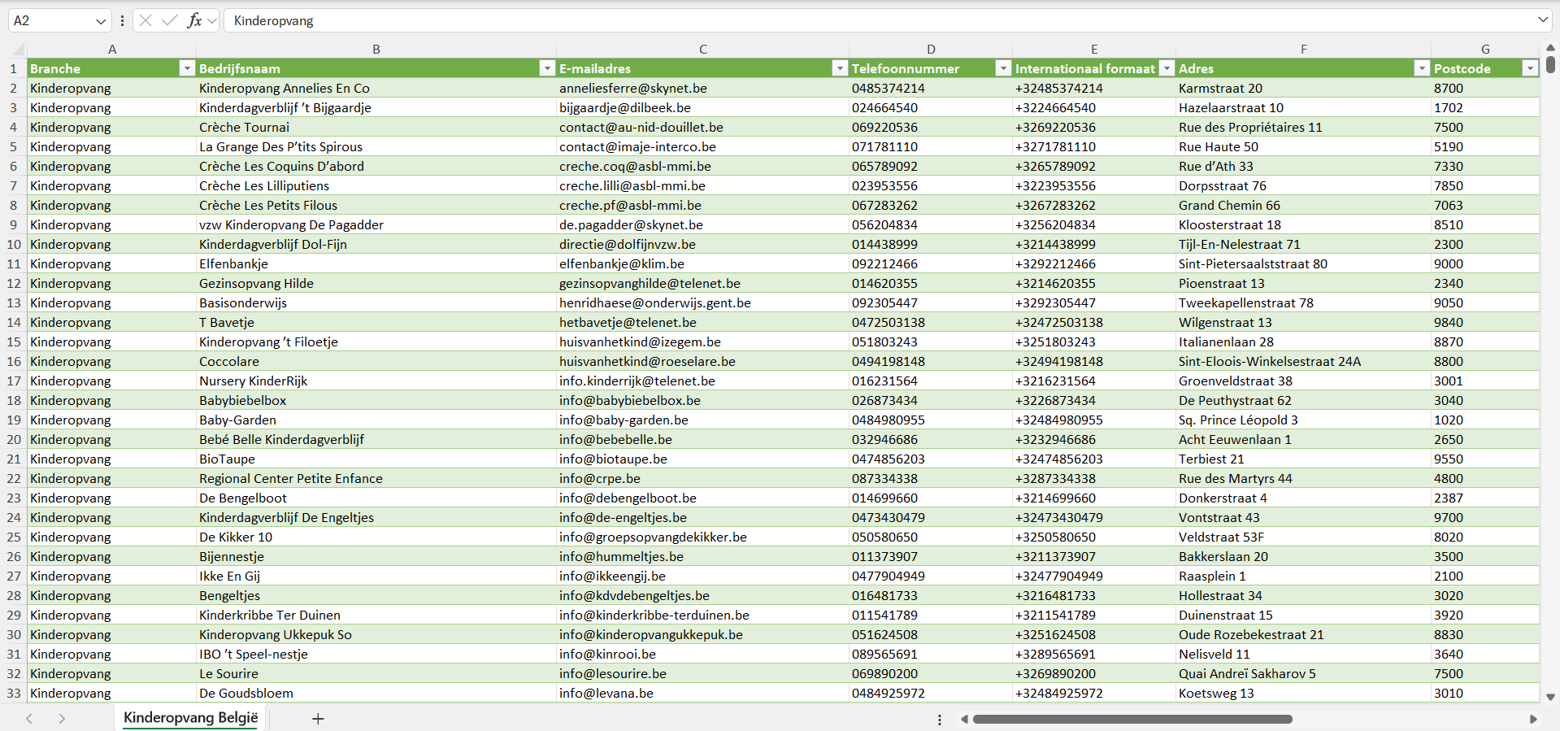Click the Enter checkmark in formula bar
Screen dimensions: 1560x731
click(170, 20)
